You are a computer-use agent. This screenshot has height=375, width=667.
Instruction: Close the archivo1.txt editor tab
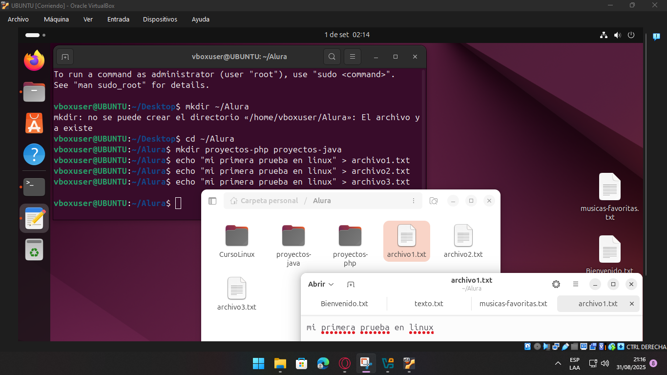point(631,304)
